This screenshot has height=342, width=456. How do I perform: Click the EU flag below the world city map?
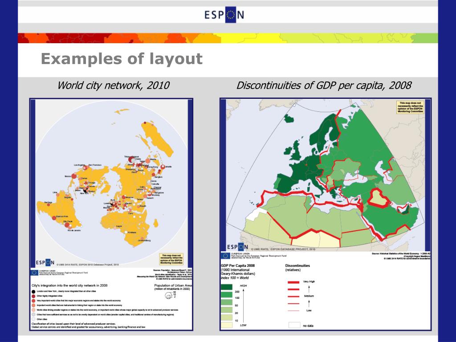[34, 273]
